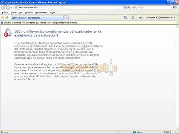Click the RSS feeds icon
The image size is (179, 134).
coord(133,18)
